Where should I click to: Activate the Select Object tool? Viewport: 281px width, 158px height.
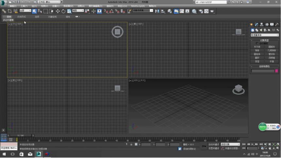coord(34,11)
